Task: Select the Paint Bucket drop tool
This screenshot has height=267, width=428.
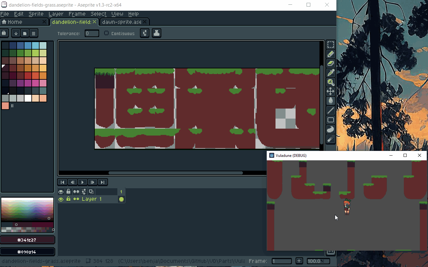Action: click(x=330, y=101)
